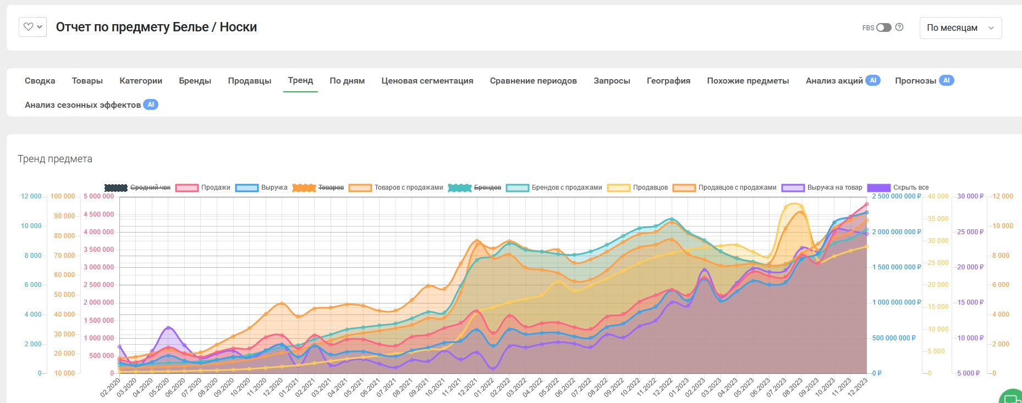Open the Прогнозы tab
The height and width of the screenshot is (403, 1022).
click(915, 81)
